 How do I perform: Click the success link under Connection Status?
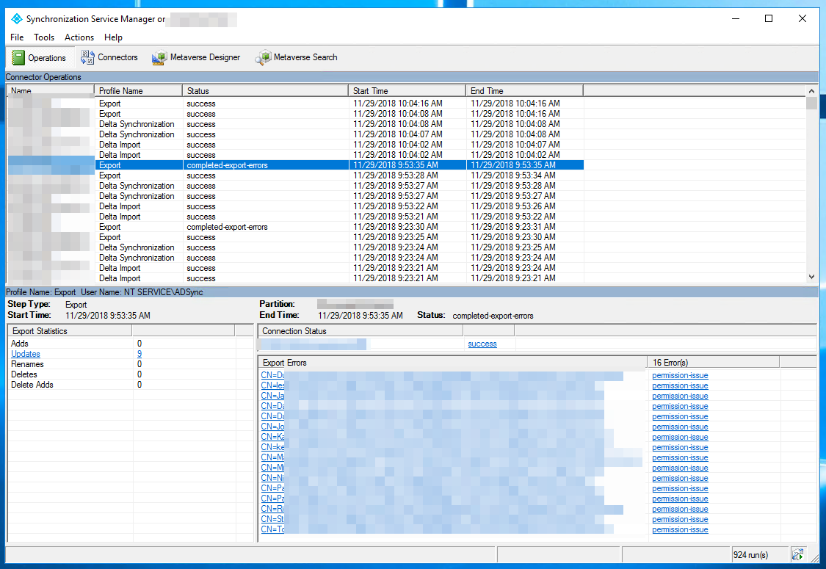point(482,344)
